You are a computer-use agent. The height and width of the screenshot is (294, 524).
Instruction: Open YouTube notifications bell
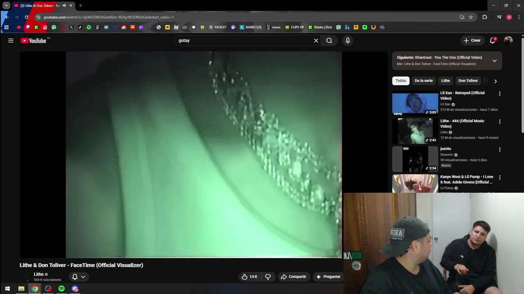[x=493, y=40]
